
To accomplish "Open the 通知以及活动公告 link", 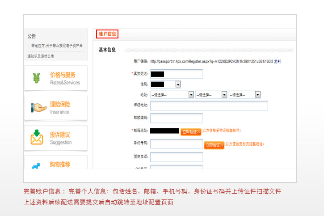I will [41, 56].
